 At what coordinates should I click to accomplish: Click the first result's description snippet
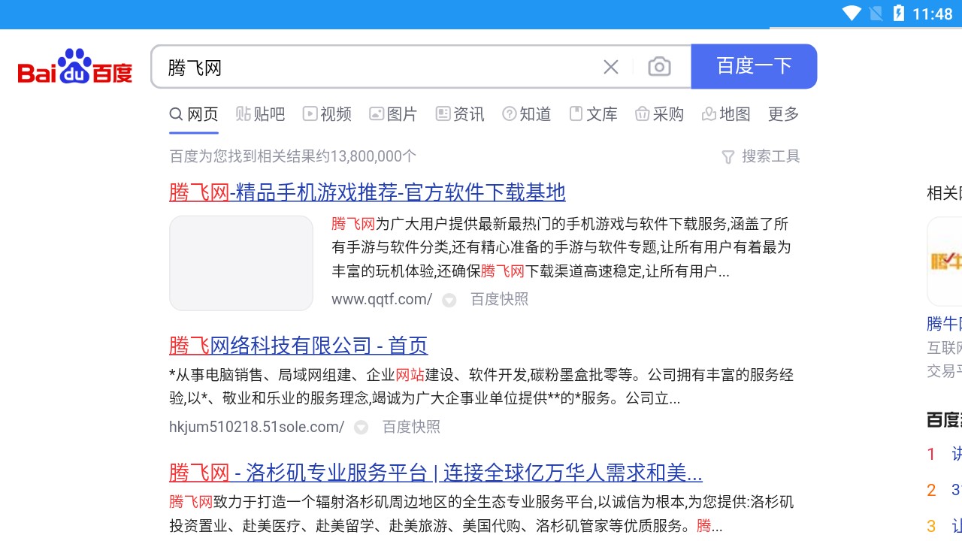pyautogui.click(x=561, y=247)
